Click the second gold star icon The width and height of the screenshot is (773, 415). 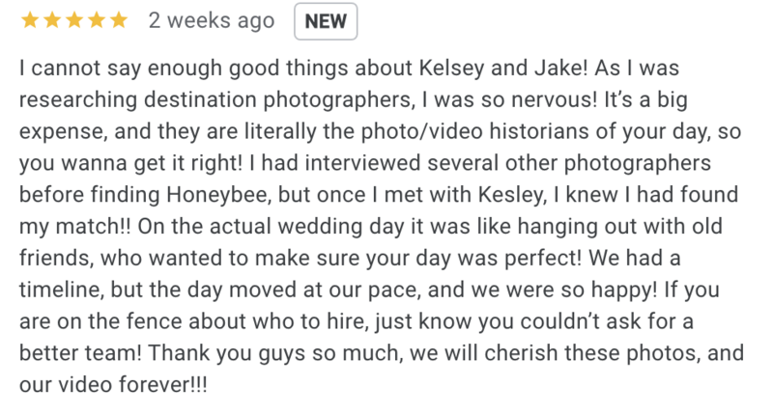[x=52, y=20]
